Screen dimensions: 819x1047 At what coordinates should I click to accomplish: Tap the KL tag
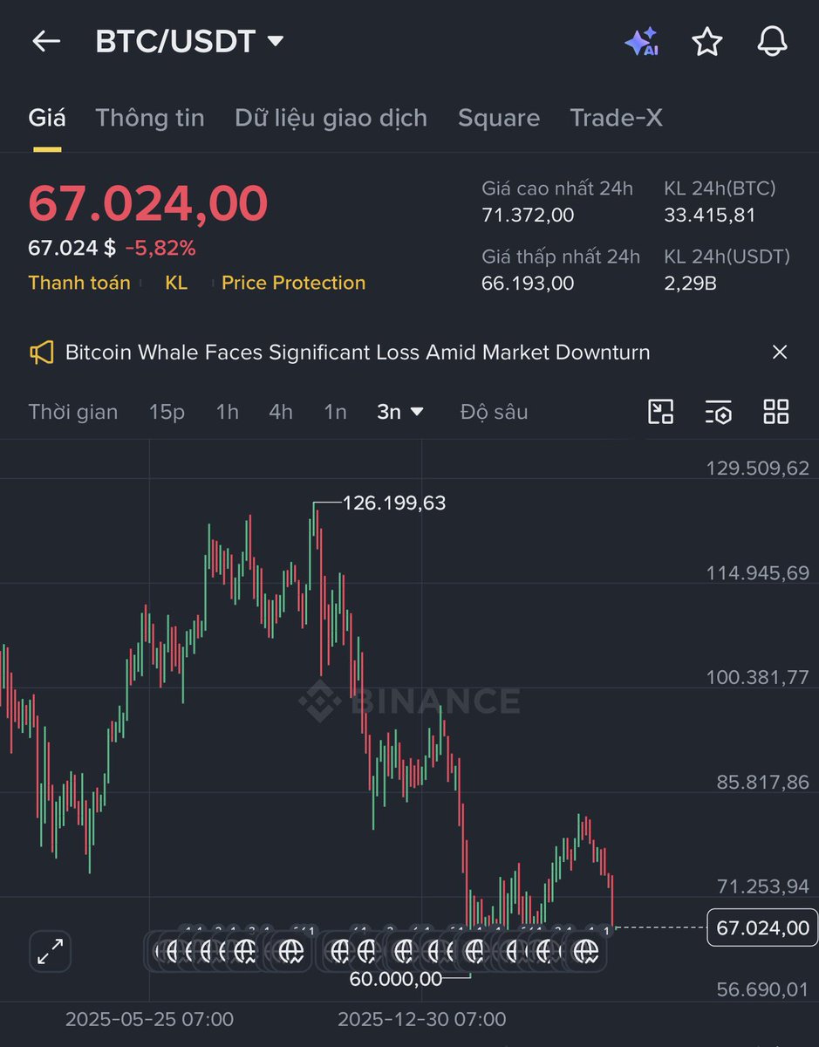(x=176, y=283)
